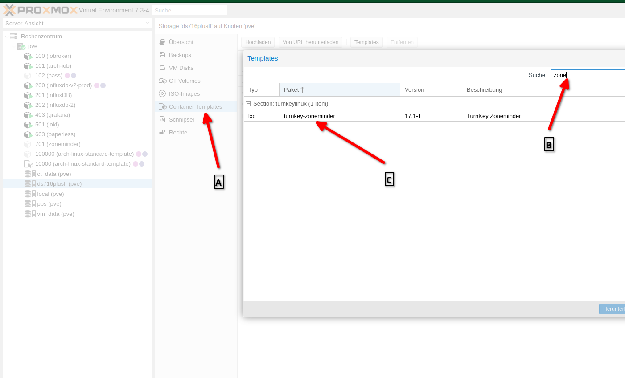Open the Übersicht storage tab

pyautogui.click(x=196, y=42)
